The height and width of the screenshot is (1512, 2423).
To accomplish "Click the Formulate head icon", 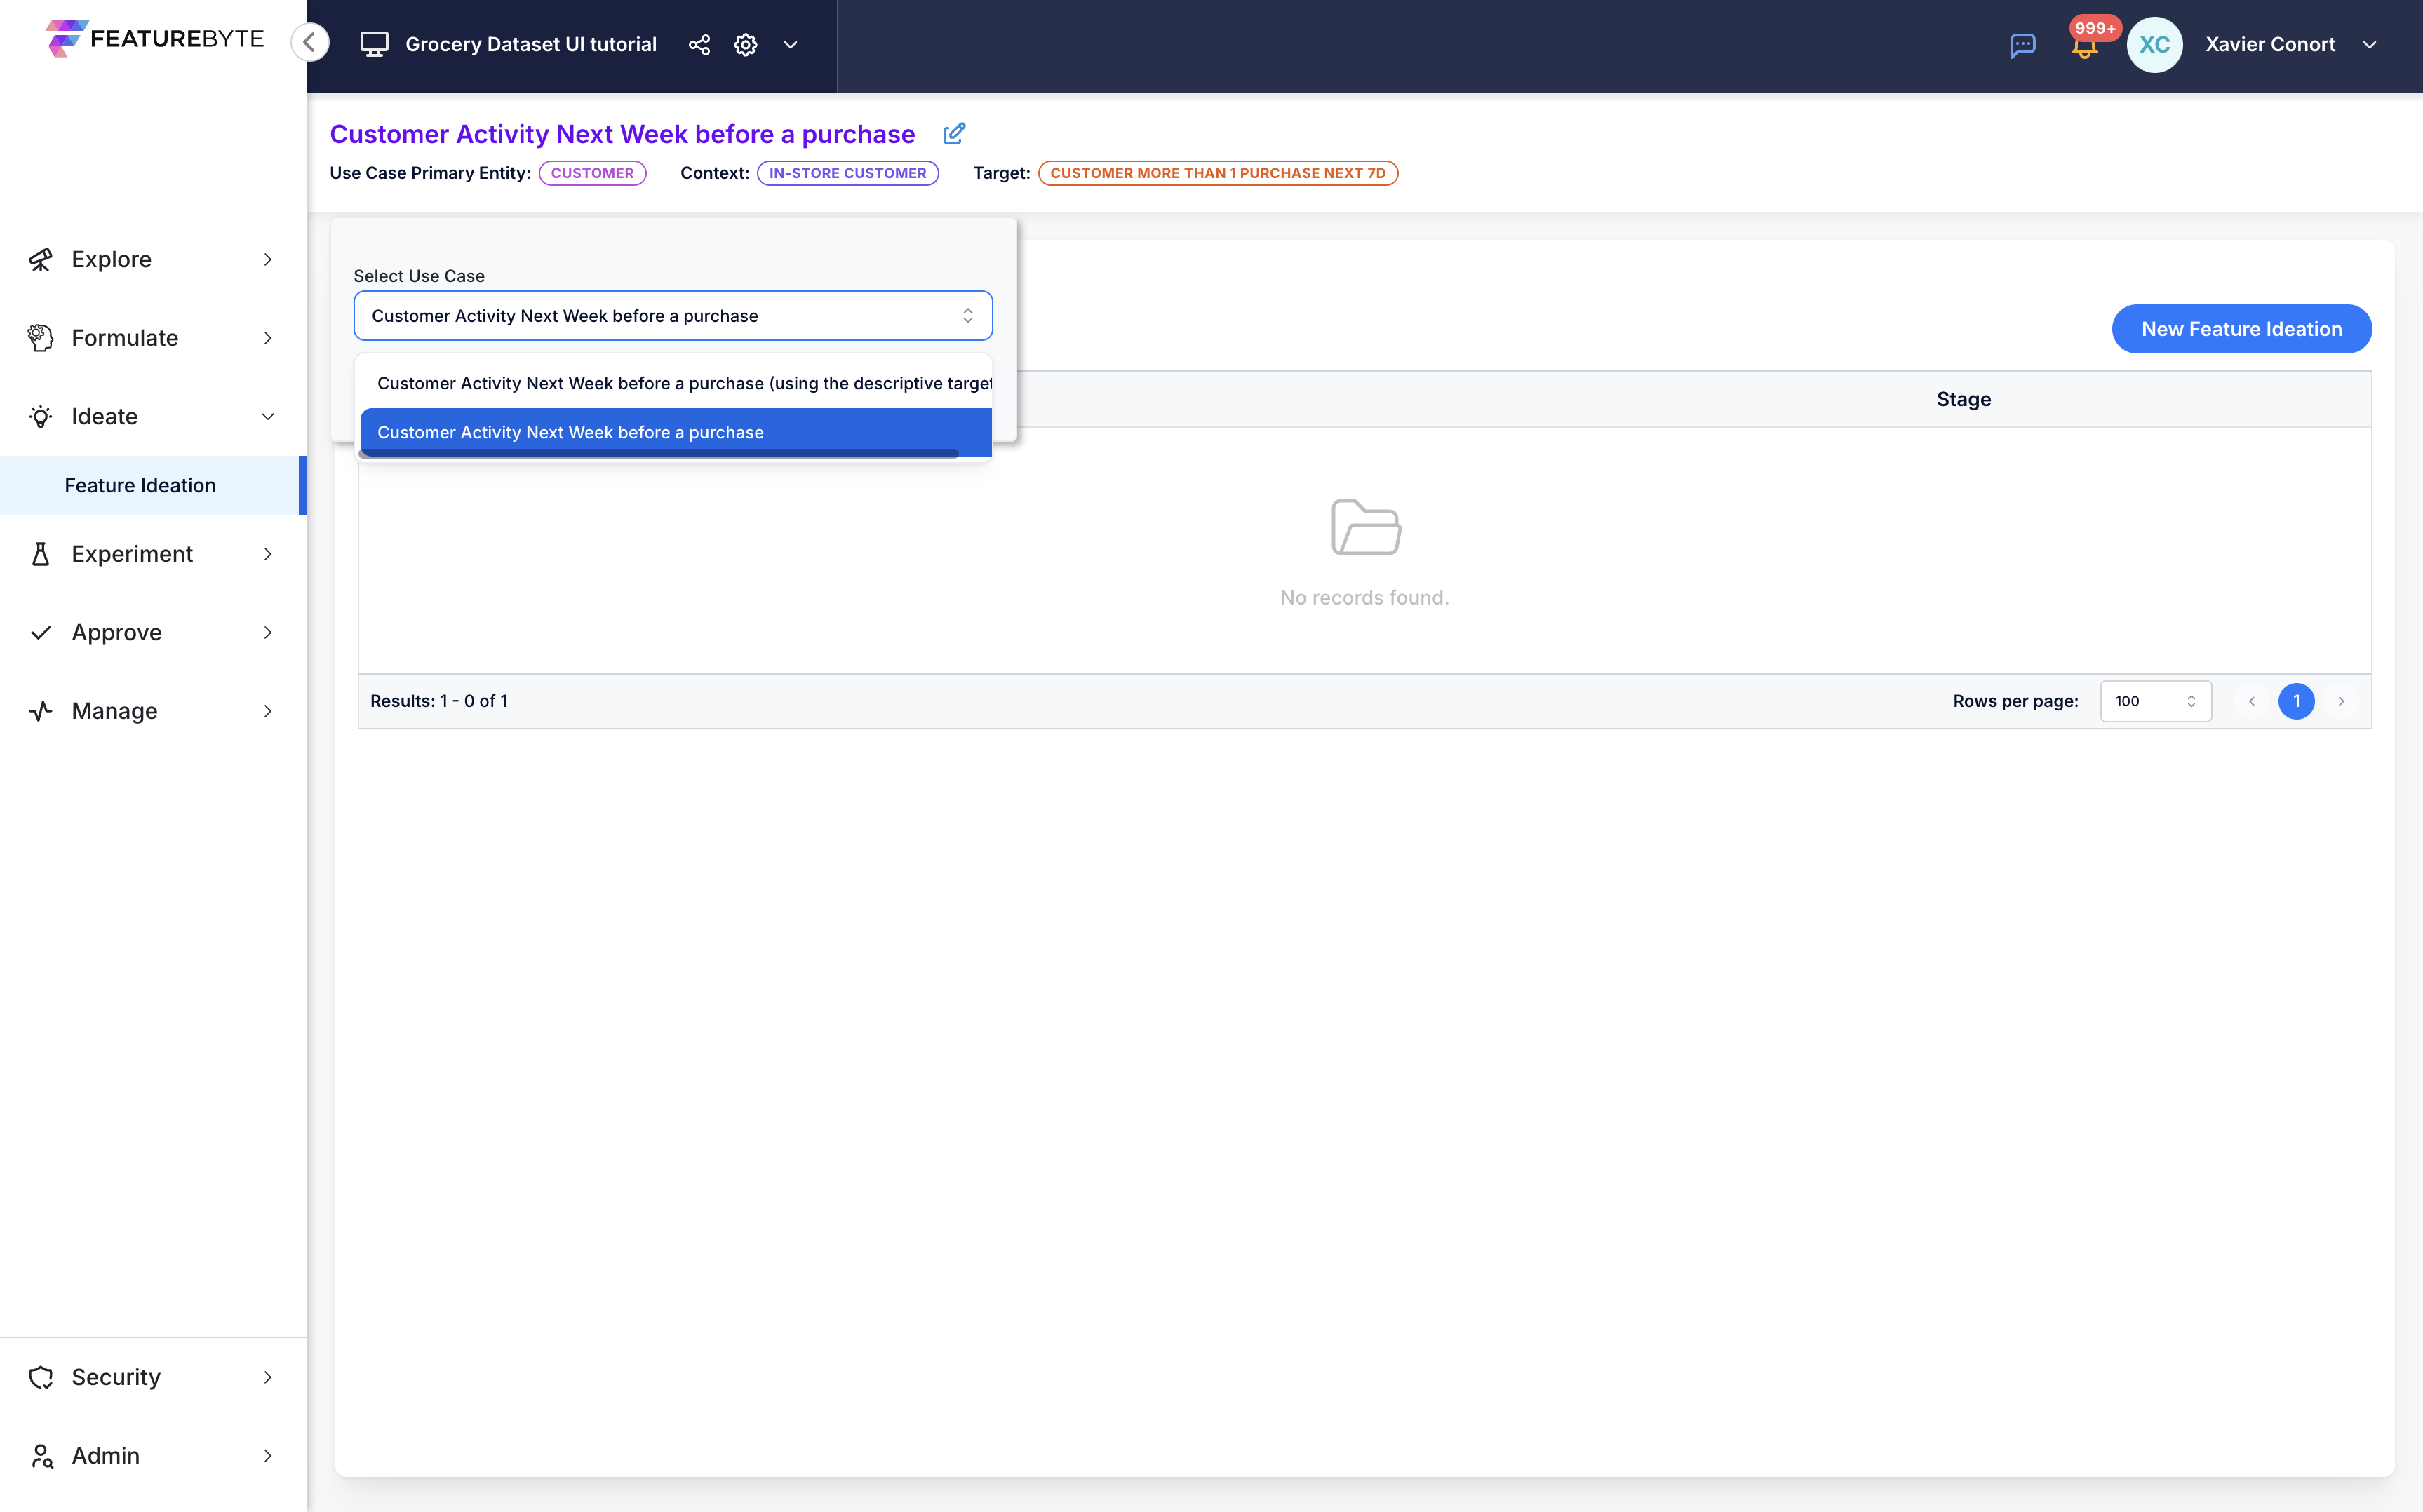I will tap(40, 338).
